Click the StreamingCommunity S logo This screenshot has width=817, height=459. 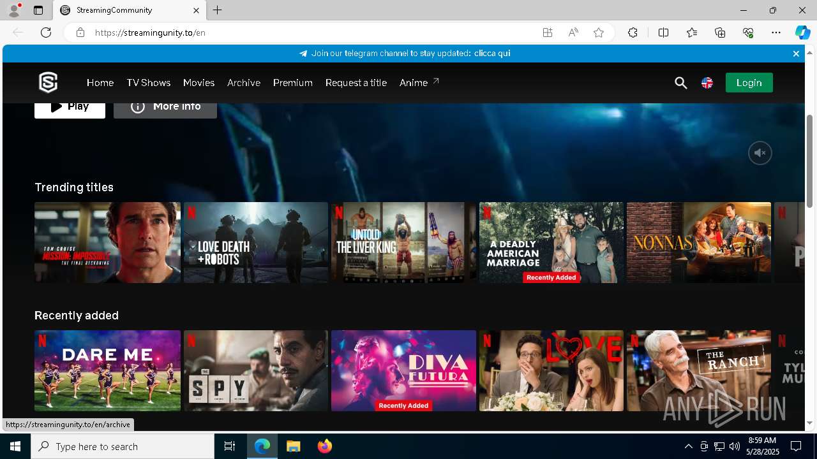[x=48, y=82]
